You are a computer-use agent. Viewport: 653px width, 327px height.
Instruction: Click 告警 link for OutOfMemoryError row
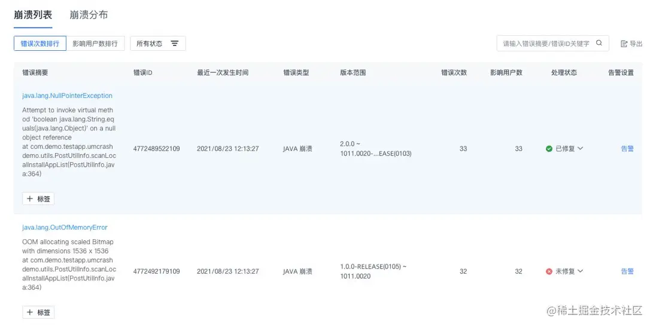coord(627,271)
